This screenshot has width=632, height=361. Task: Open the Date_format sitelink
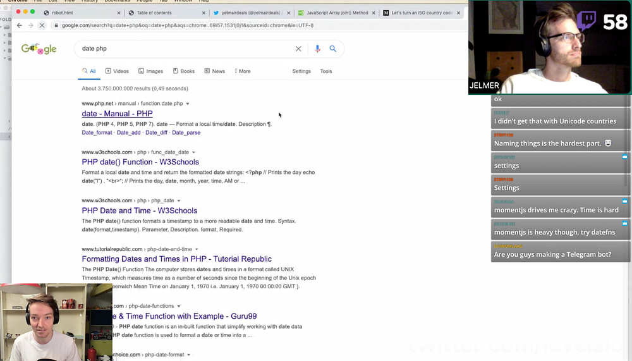click(x=97, y=132)
